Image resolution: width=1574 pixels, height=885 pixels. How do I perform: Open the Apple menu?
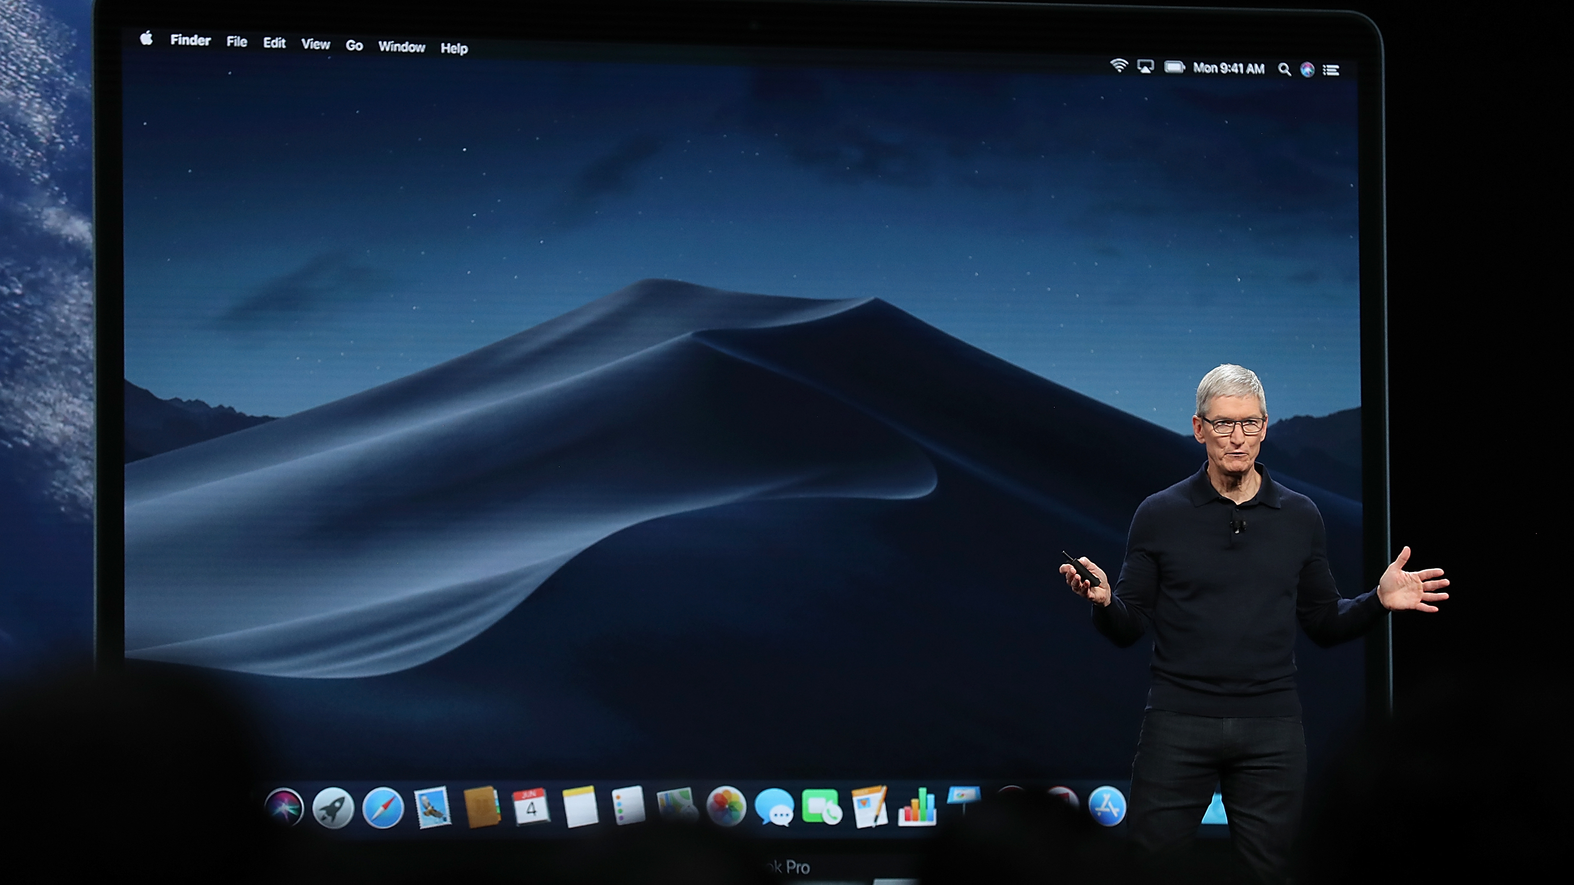(146, 38)
